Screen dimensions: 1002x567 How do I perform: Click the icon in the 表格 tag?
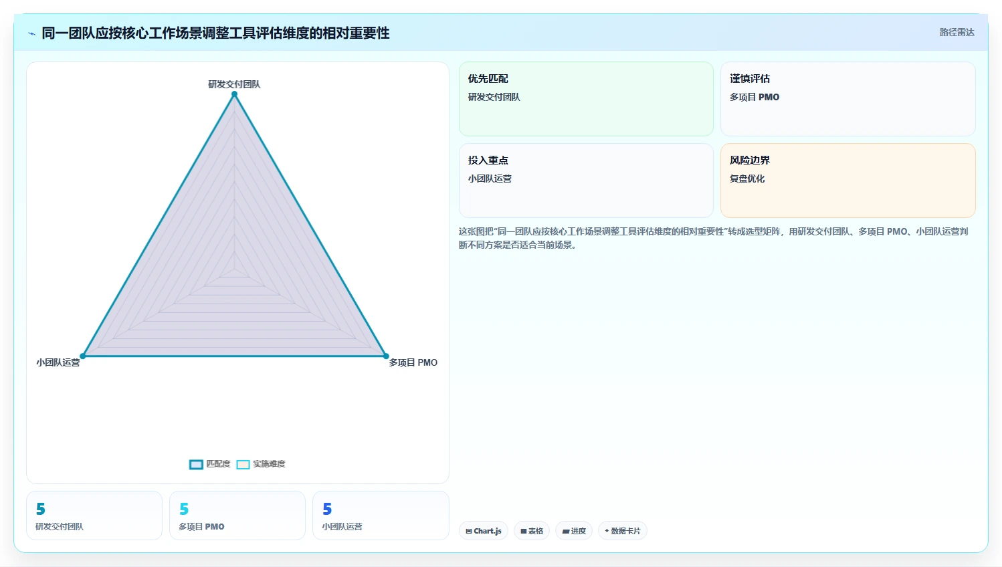(524, 531)
